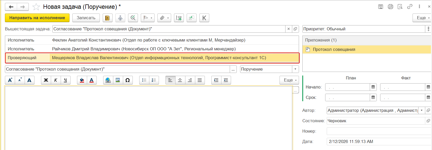Open the text color picker (red A)
432x150 pixels.
pos(92,80)
